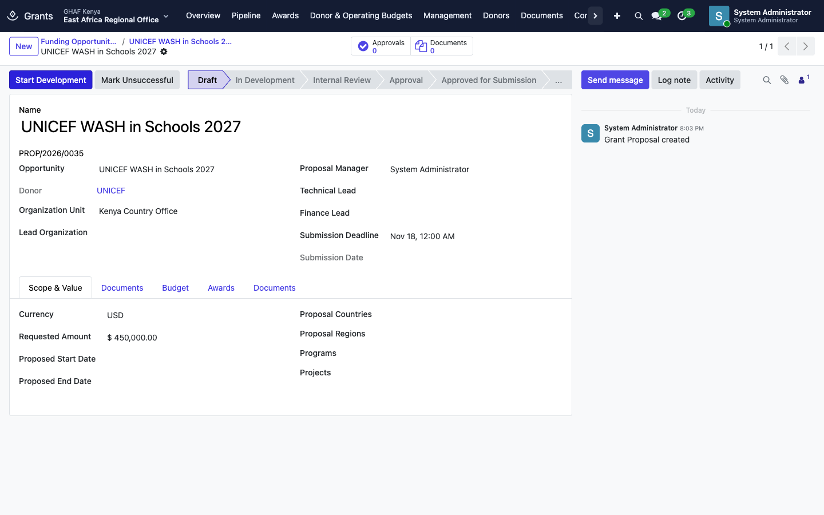The width and height of the screenshot is (824, 515).
Task: Click Send message button
Action: click(x=615, y=80)
